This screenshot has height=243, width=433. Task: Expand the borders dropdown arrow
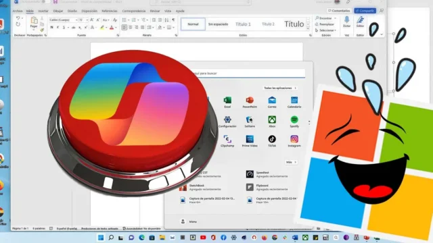coord(173,27)
